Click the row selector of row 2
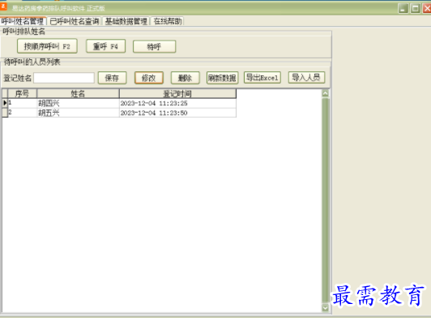The width and height of the screenshot is (431, 321). (x=5, y=113)
